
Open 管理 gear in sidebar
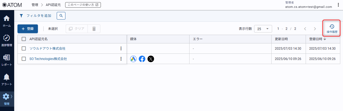pyautogui.click(x=7, y=99)
